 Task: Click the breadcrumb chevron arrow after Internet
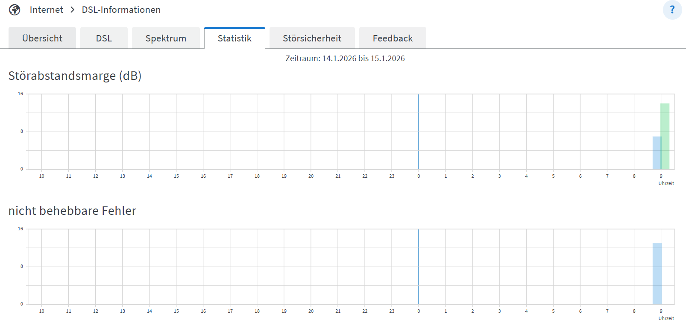[x=73, y=10]
